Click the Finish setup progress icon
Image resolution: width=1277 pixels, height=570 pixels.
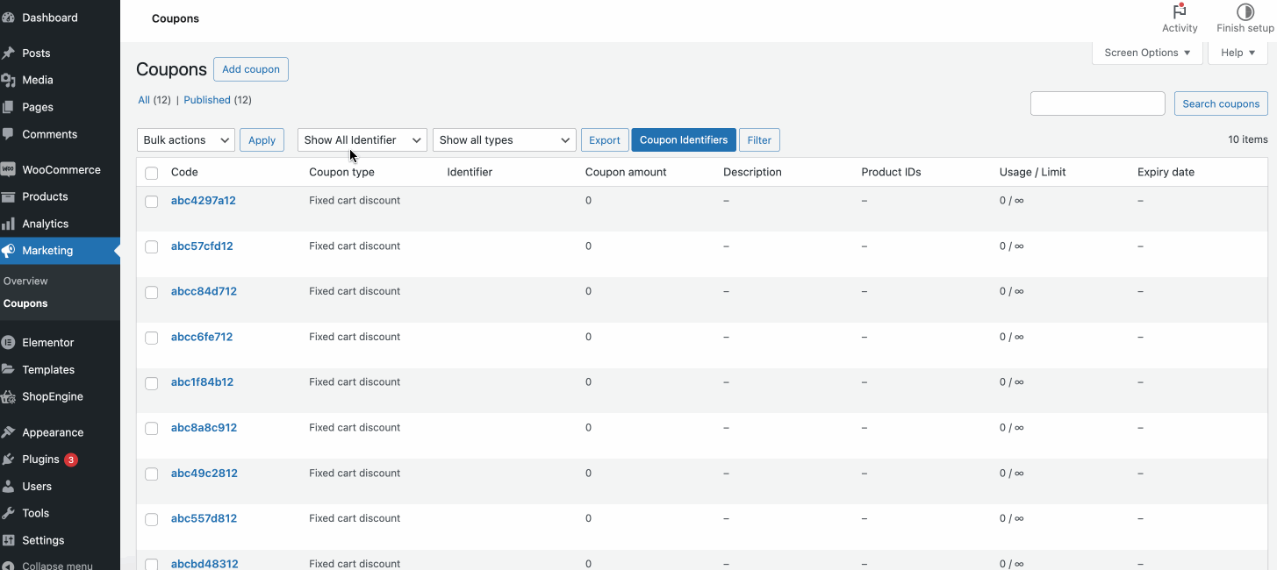click(1245, 11)
